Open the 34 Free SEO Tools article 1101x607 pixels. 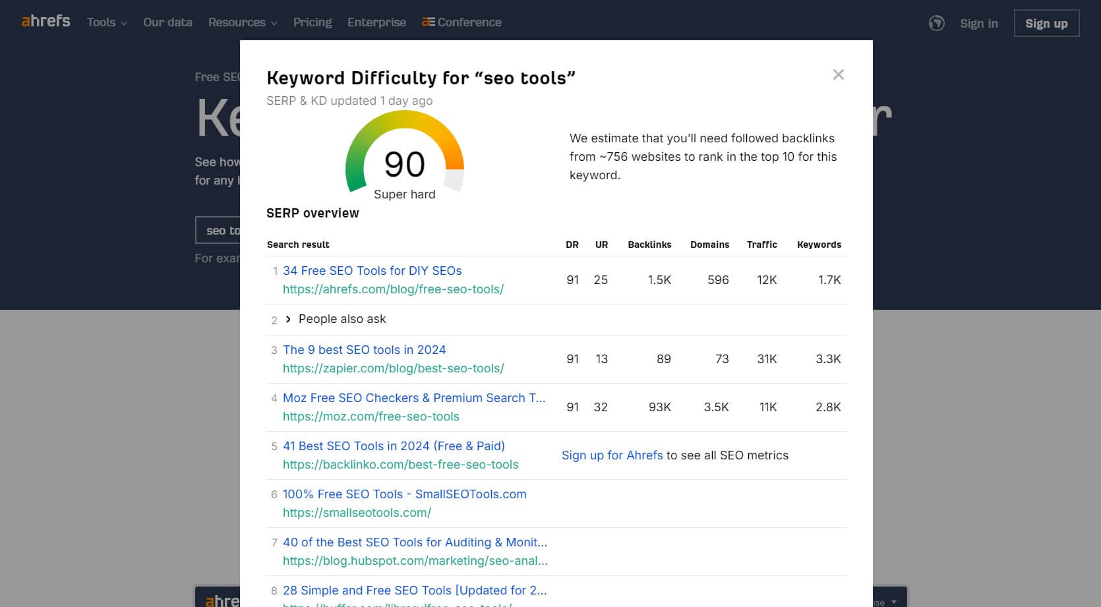tap(371, 271)
